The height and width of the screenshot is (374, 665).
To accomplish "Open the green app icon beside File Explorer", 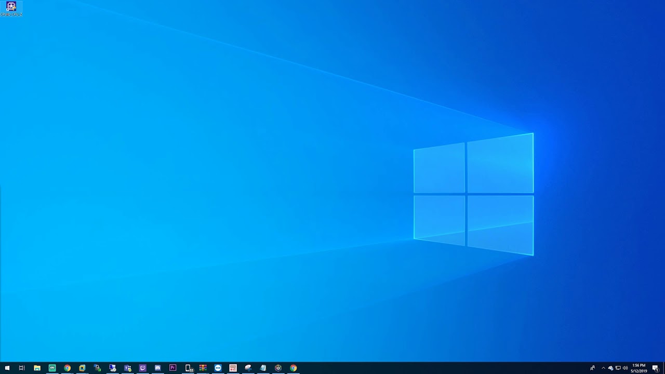I will 52,368.
